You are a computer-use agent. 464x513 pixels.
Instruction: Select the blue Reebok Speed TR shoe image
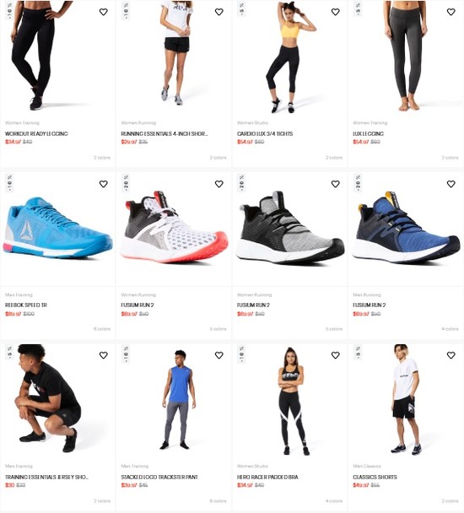pos(58,228)
